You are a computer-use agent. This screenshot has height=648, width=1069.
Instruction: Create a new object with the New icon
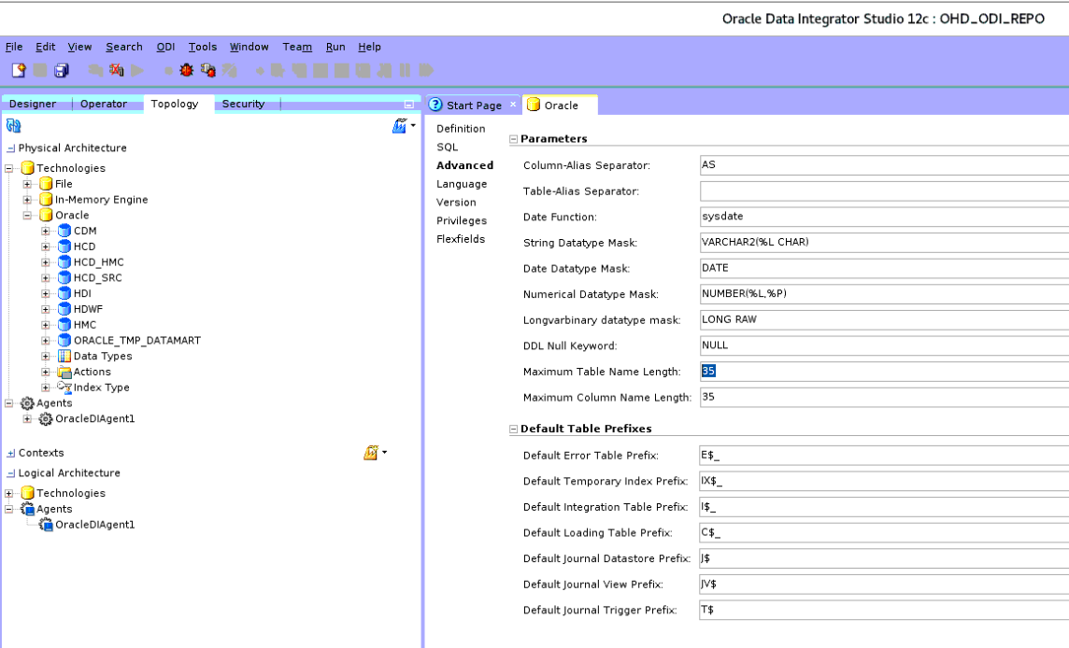coord(17,69)
